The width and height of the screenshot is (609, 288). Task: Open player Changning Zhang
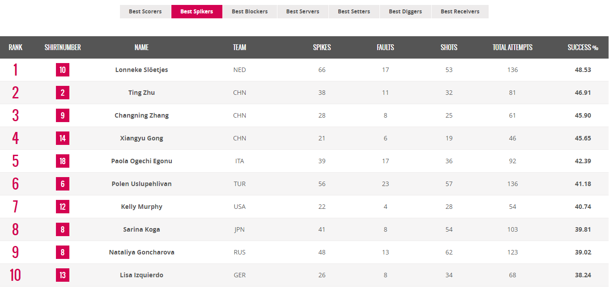141,115
